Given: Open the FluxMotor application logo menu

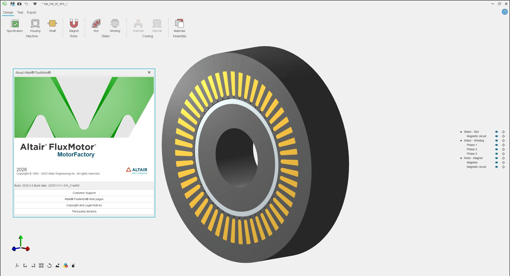Looking at the screenshot, I should click(x=5, y=4).
